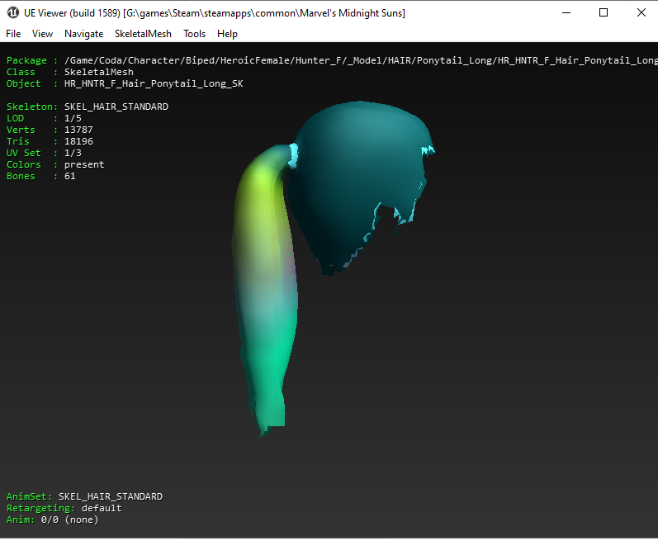
Task: Click the Package path text
Action: [361, 60]
